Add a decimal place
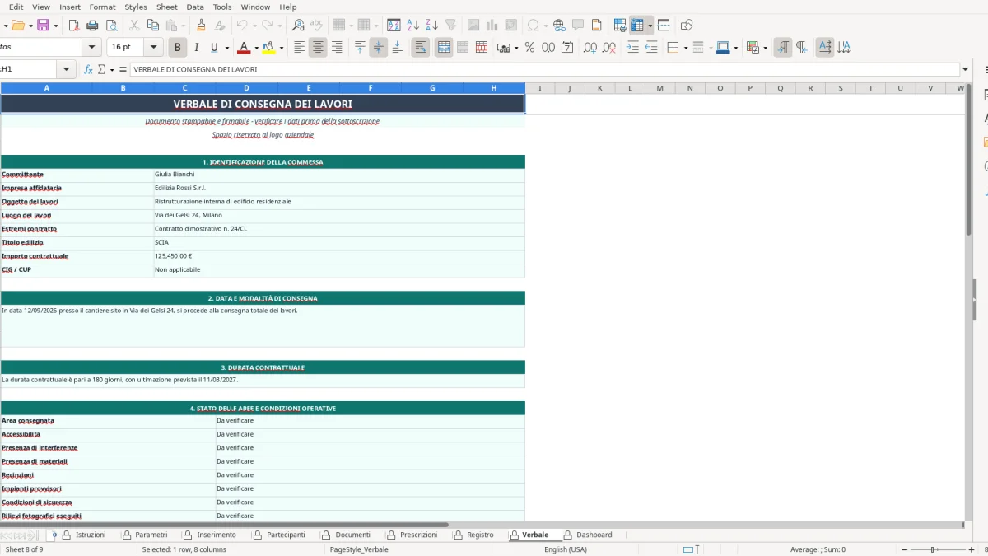988x556 pixels. click(x=590, y=48)
